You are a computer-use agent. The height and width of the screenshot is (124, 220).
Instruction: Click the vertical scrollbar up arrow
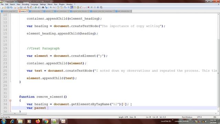(x=219, y=14)
